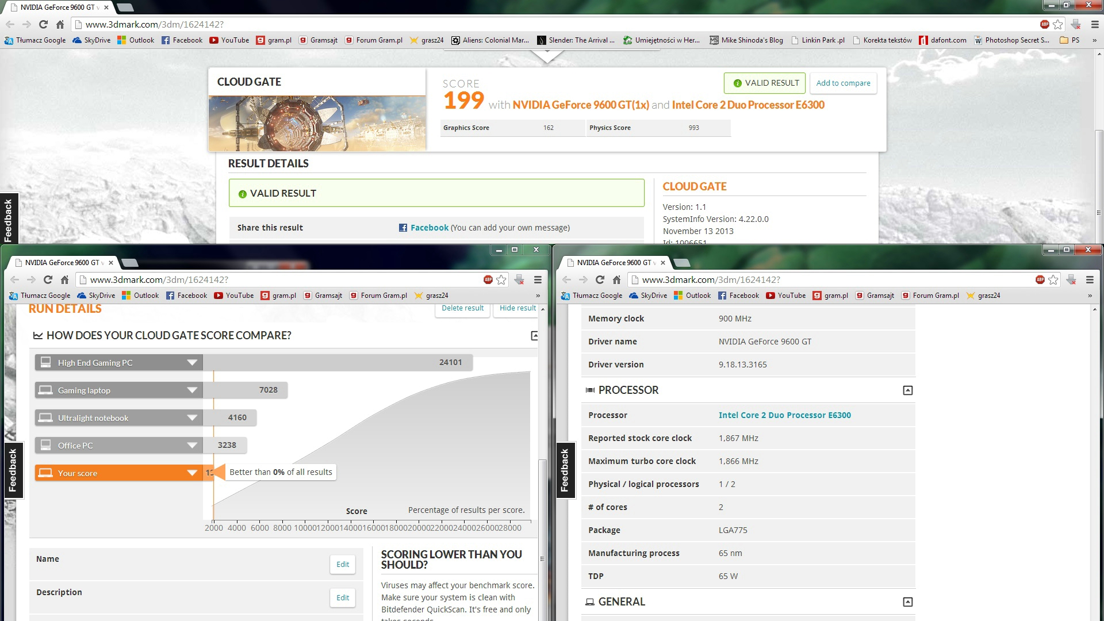
Task: Open the Intel Core 2 Duo Processor E6300 link
Action: click(x=784, y=415)
